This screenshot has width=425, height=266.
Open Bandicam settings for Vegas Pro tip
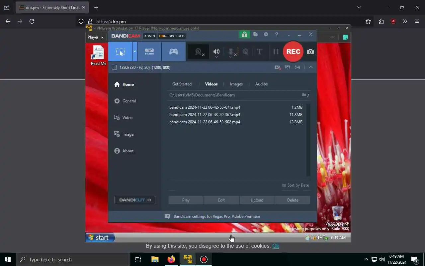pyautogui.click(x=212, y=216)
